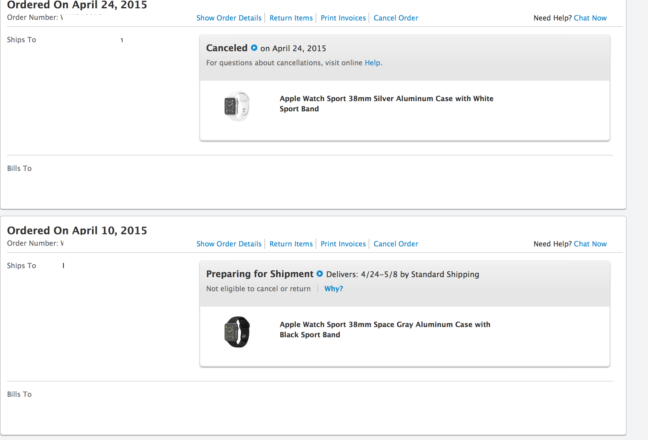Click the black Apple Watch Sport thumbnail
Image resolution: width=648 pixels, height=440 pixels.
tap(237, 332)
